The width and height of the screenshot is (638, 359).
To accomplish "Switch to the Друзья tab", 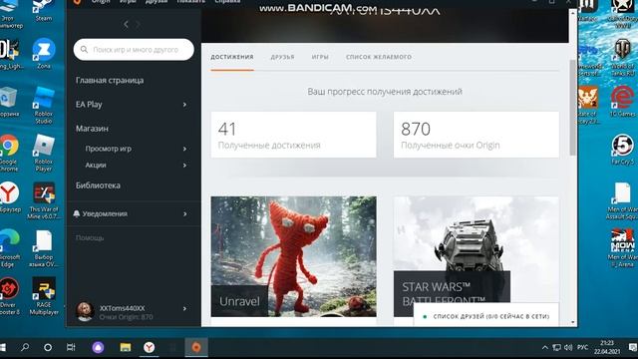I will 282,57.
